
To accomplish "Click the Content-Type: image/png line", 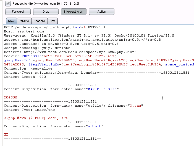I will click(x=29, y=110).
